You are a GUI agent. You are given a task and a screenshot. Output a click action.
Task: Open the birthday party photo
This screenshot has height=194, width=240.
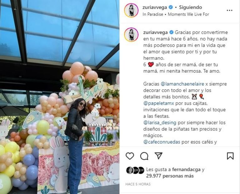[60, 97]
